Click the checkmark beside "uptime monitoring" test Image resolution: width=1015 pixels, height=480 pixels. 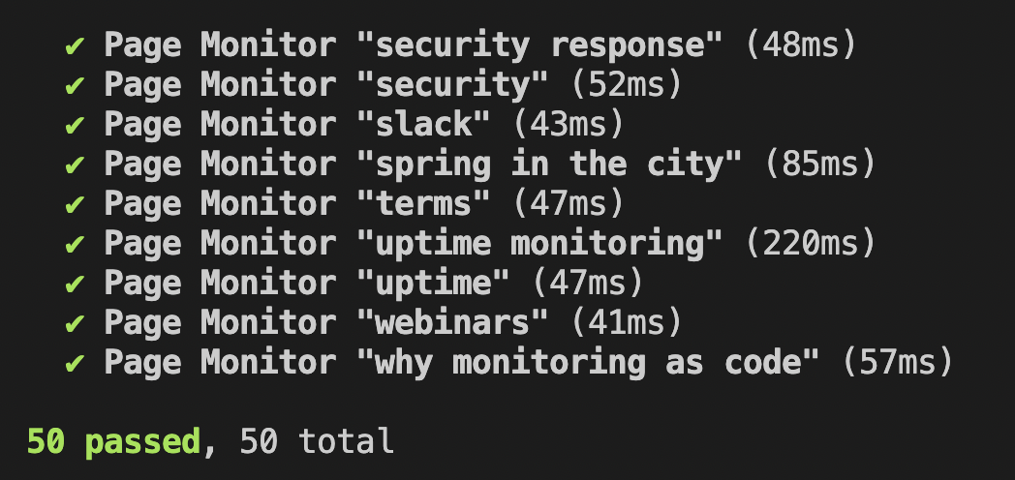pos(75,245)
